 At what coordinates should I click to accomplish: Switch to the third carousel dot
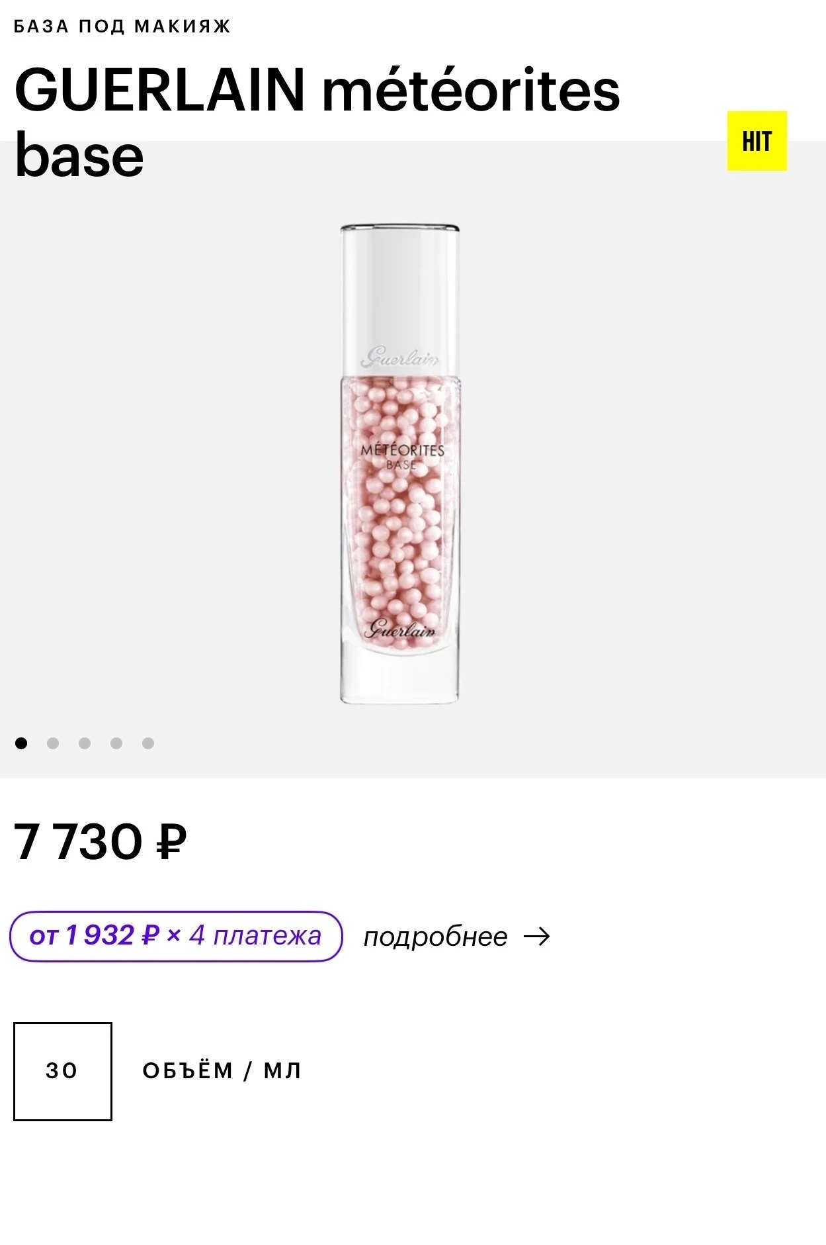tap(85, 743)
